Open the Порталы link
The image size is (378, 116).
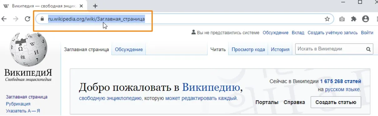point(267,102)
